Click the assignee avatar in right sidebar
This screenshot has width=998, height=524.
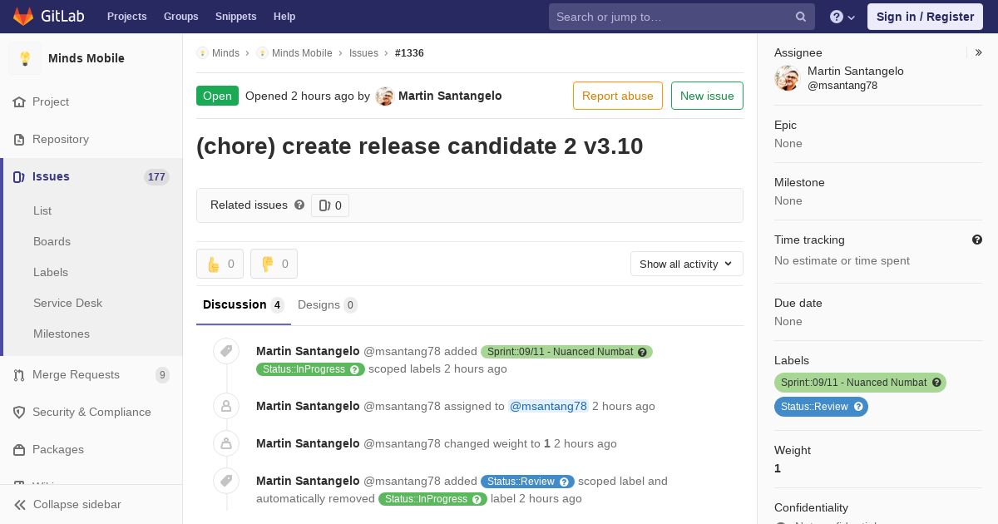pyautogui.click(x=787, y=78)
